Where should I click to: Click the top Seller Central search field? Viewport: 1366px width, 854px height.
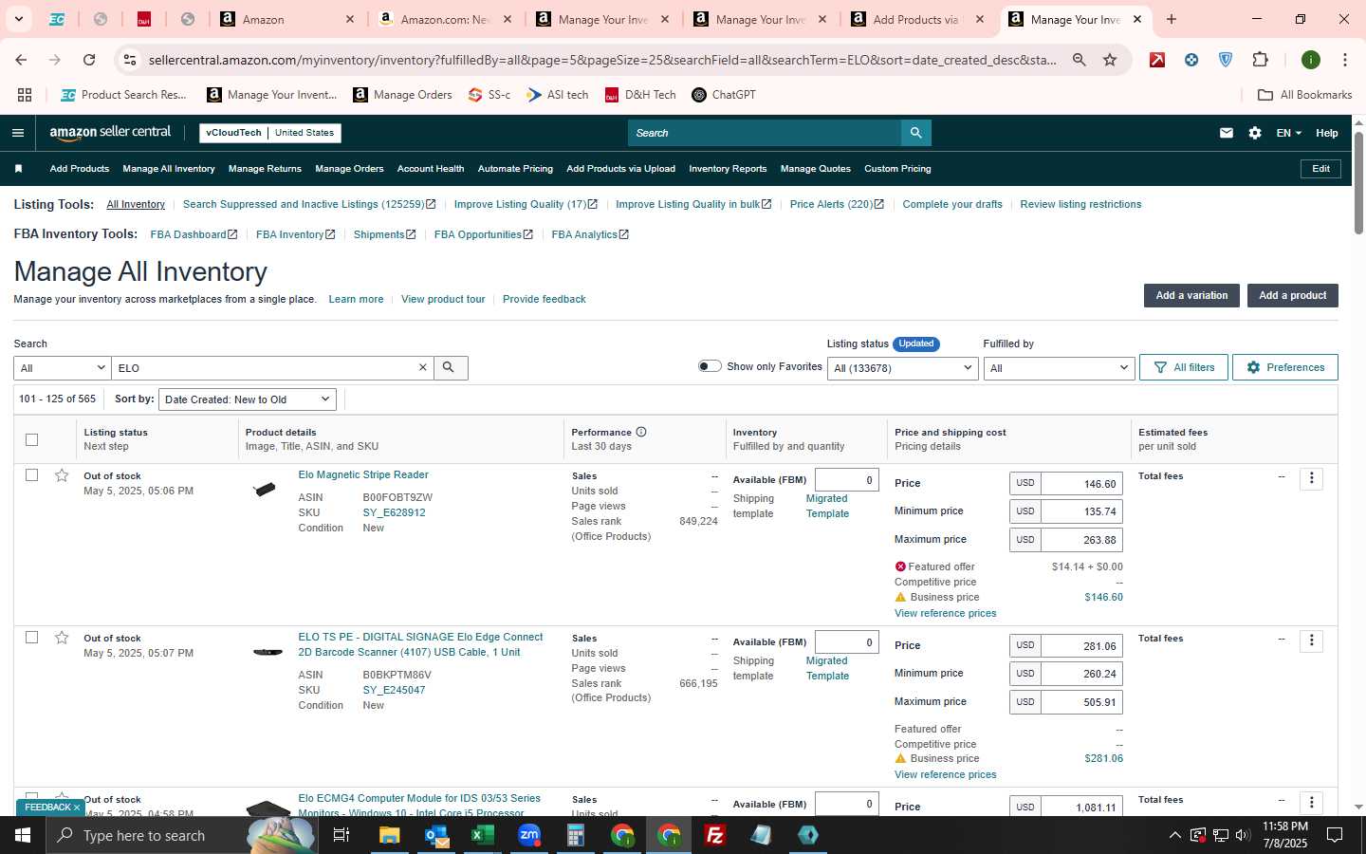tap(764, 133)
